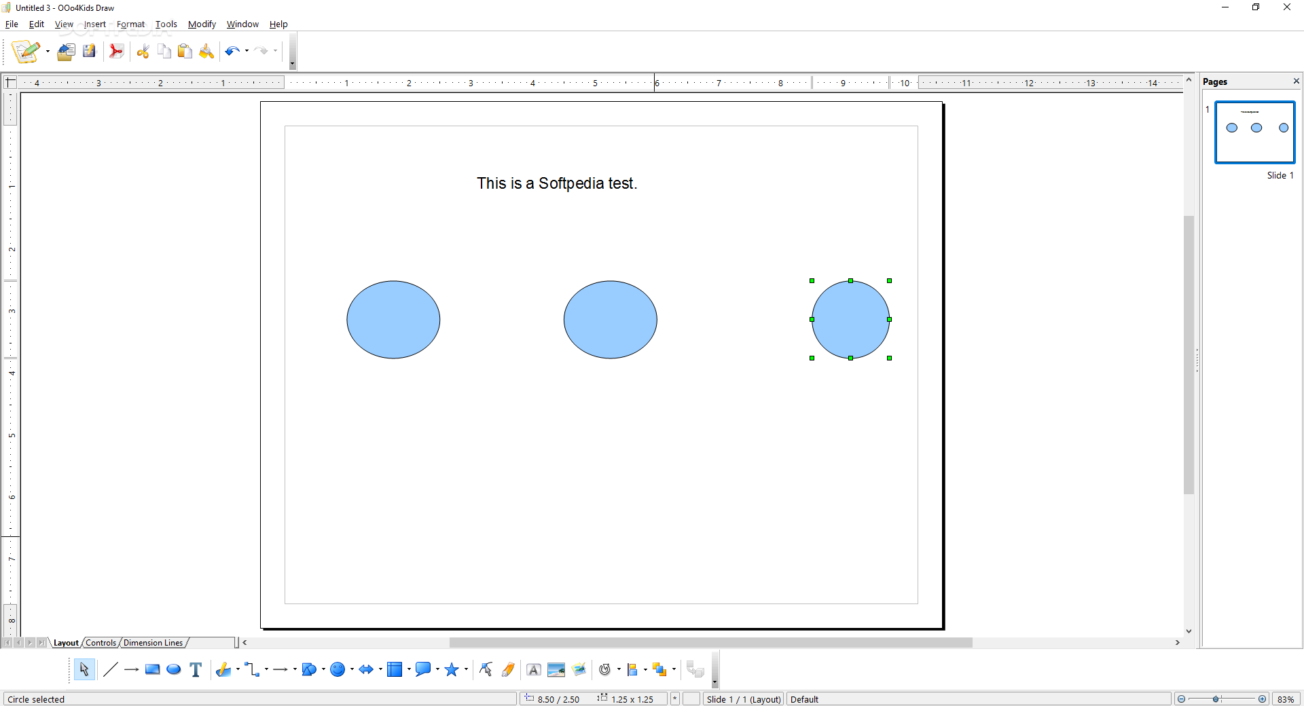
Task: Select the Symbol Shapes smiley tool
Action: 338,670
